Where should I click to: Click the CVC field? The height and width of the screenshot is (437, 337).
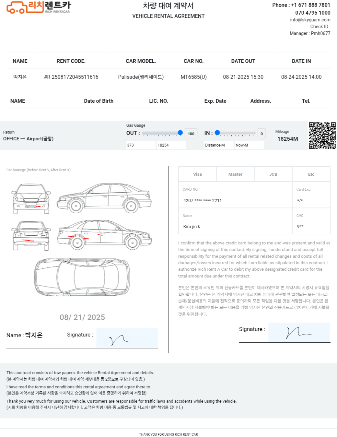[x=311, y=226]
